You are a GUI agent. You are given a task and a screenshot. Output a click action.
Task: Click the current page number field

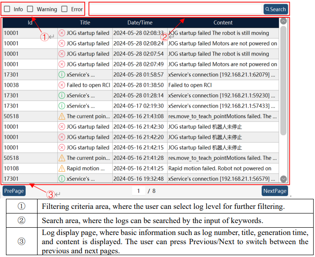pyautogui.click(x=138, y=191)
